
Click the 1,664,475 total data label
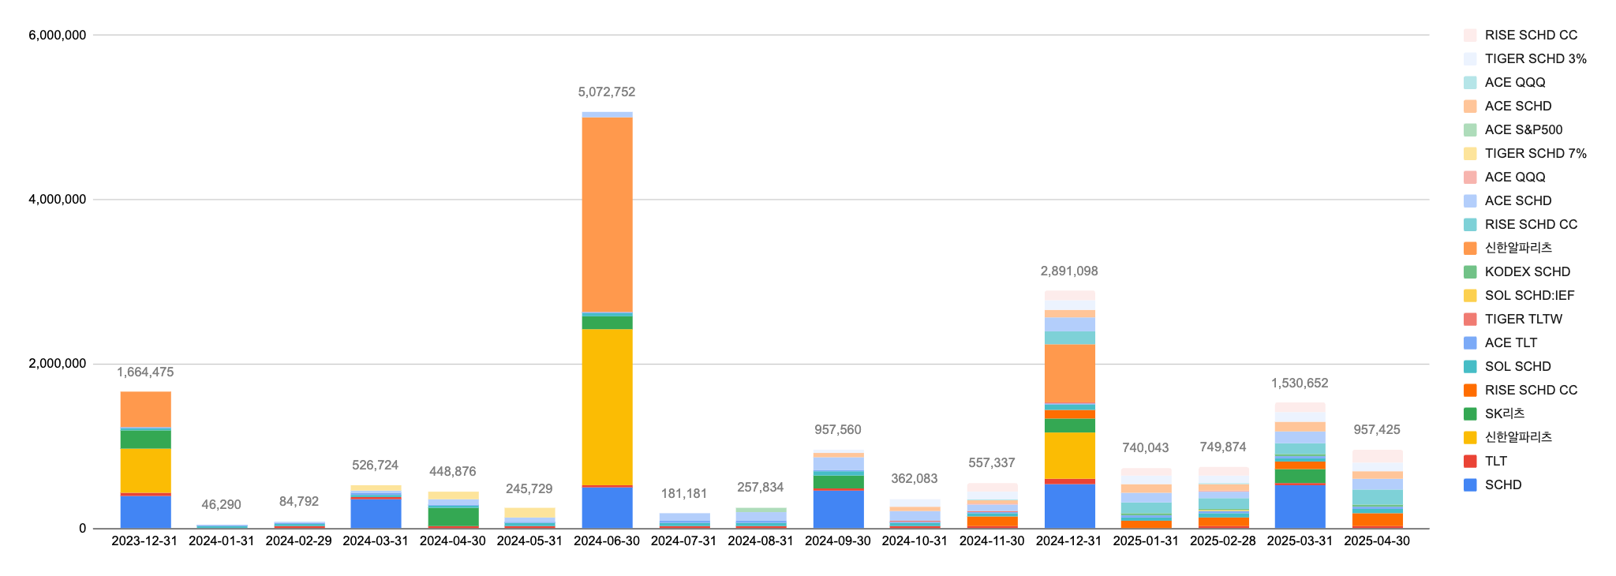[x=145, y=372]
